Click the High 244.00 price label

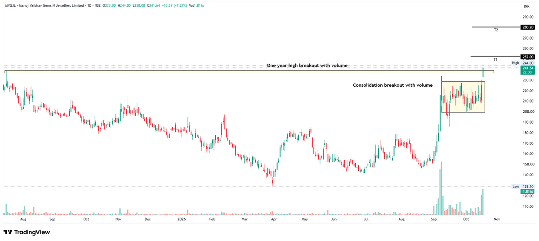(x=523, y=63)
